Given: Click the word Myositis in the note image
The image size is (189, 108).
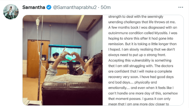Looking at the screenshot, I should pos(161,33).
